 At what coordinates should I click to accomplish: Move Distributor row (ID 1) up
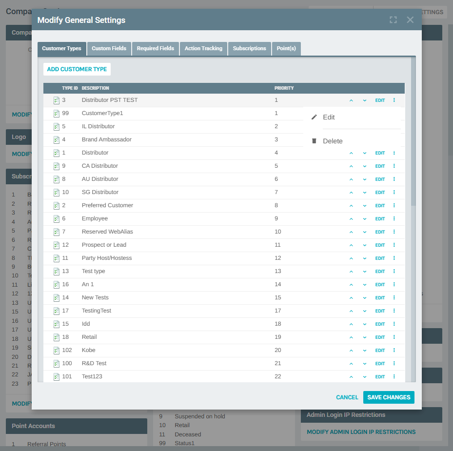click(x=351, y=153)
